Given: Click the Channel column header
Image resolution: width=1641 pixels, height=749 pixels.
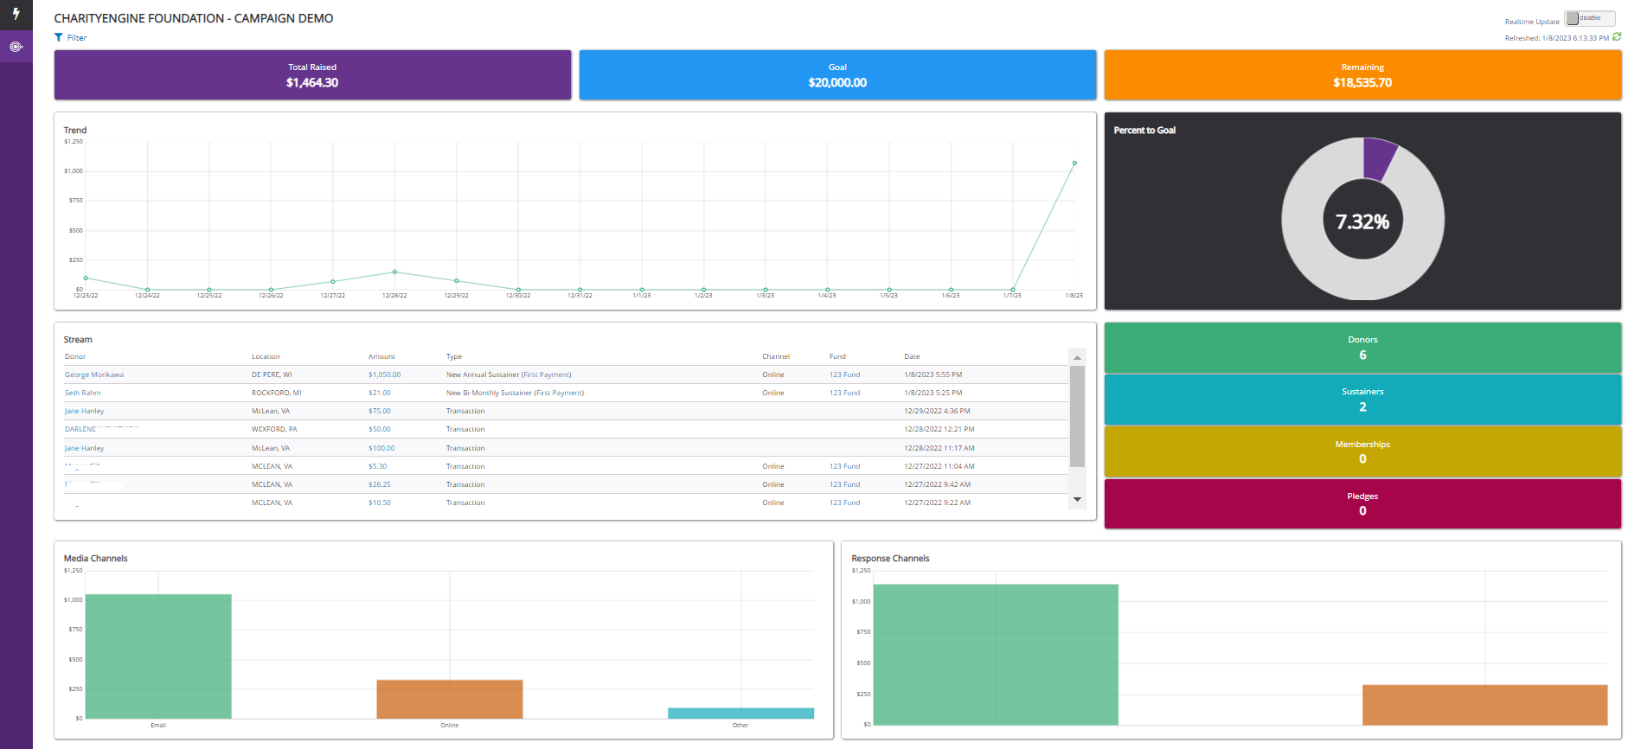Looking at the screenshot, I should (x=776, y=356).
